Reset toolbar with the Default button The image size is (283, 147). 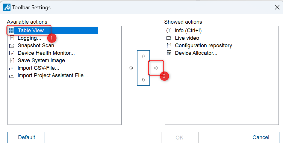(26, 137)
